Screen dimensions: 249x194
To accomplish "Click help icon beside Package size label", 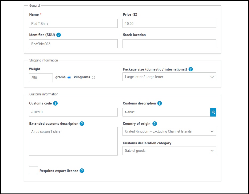I will [191, 69].
